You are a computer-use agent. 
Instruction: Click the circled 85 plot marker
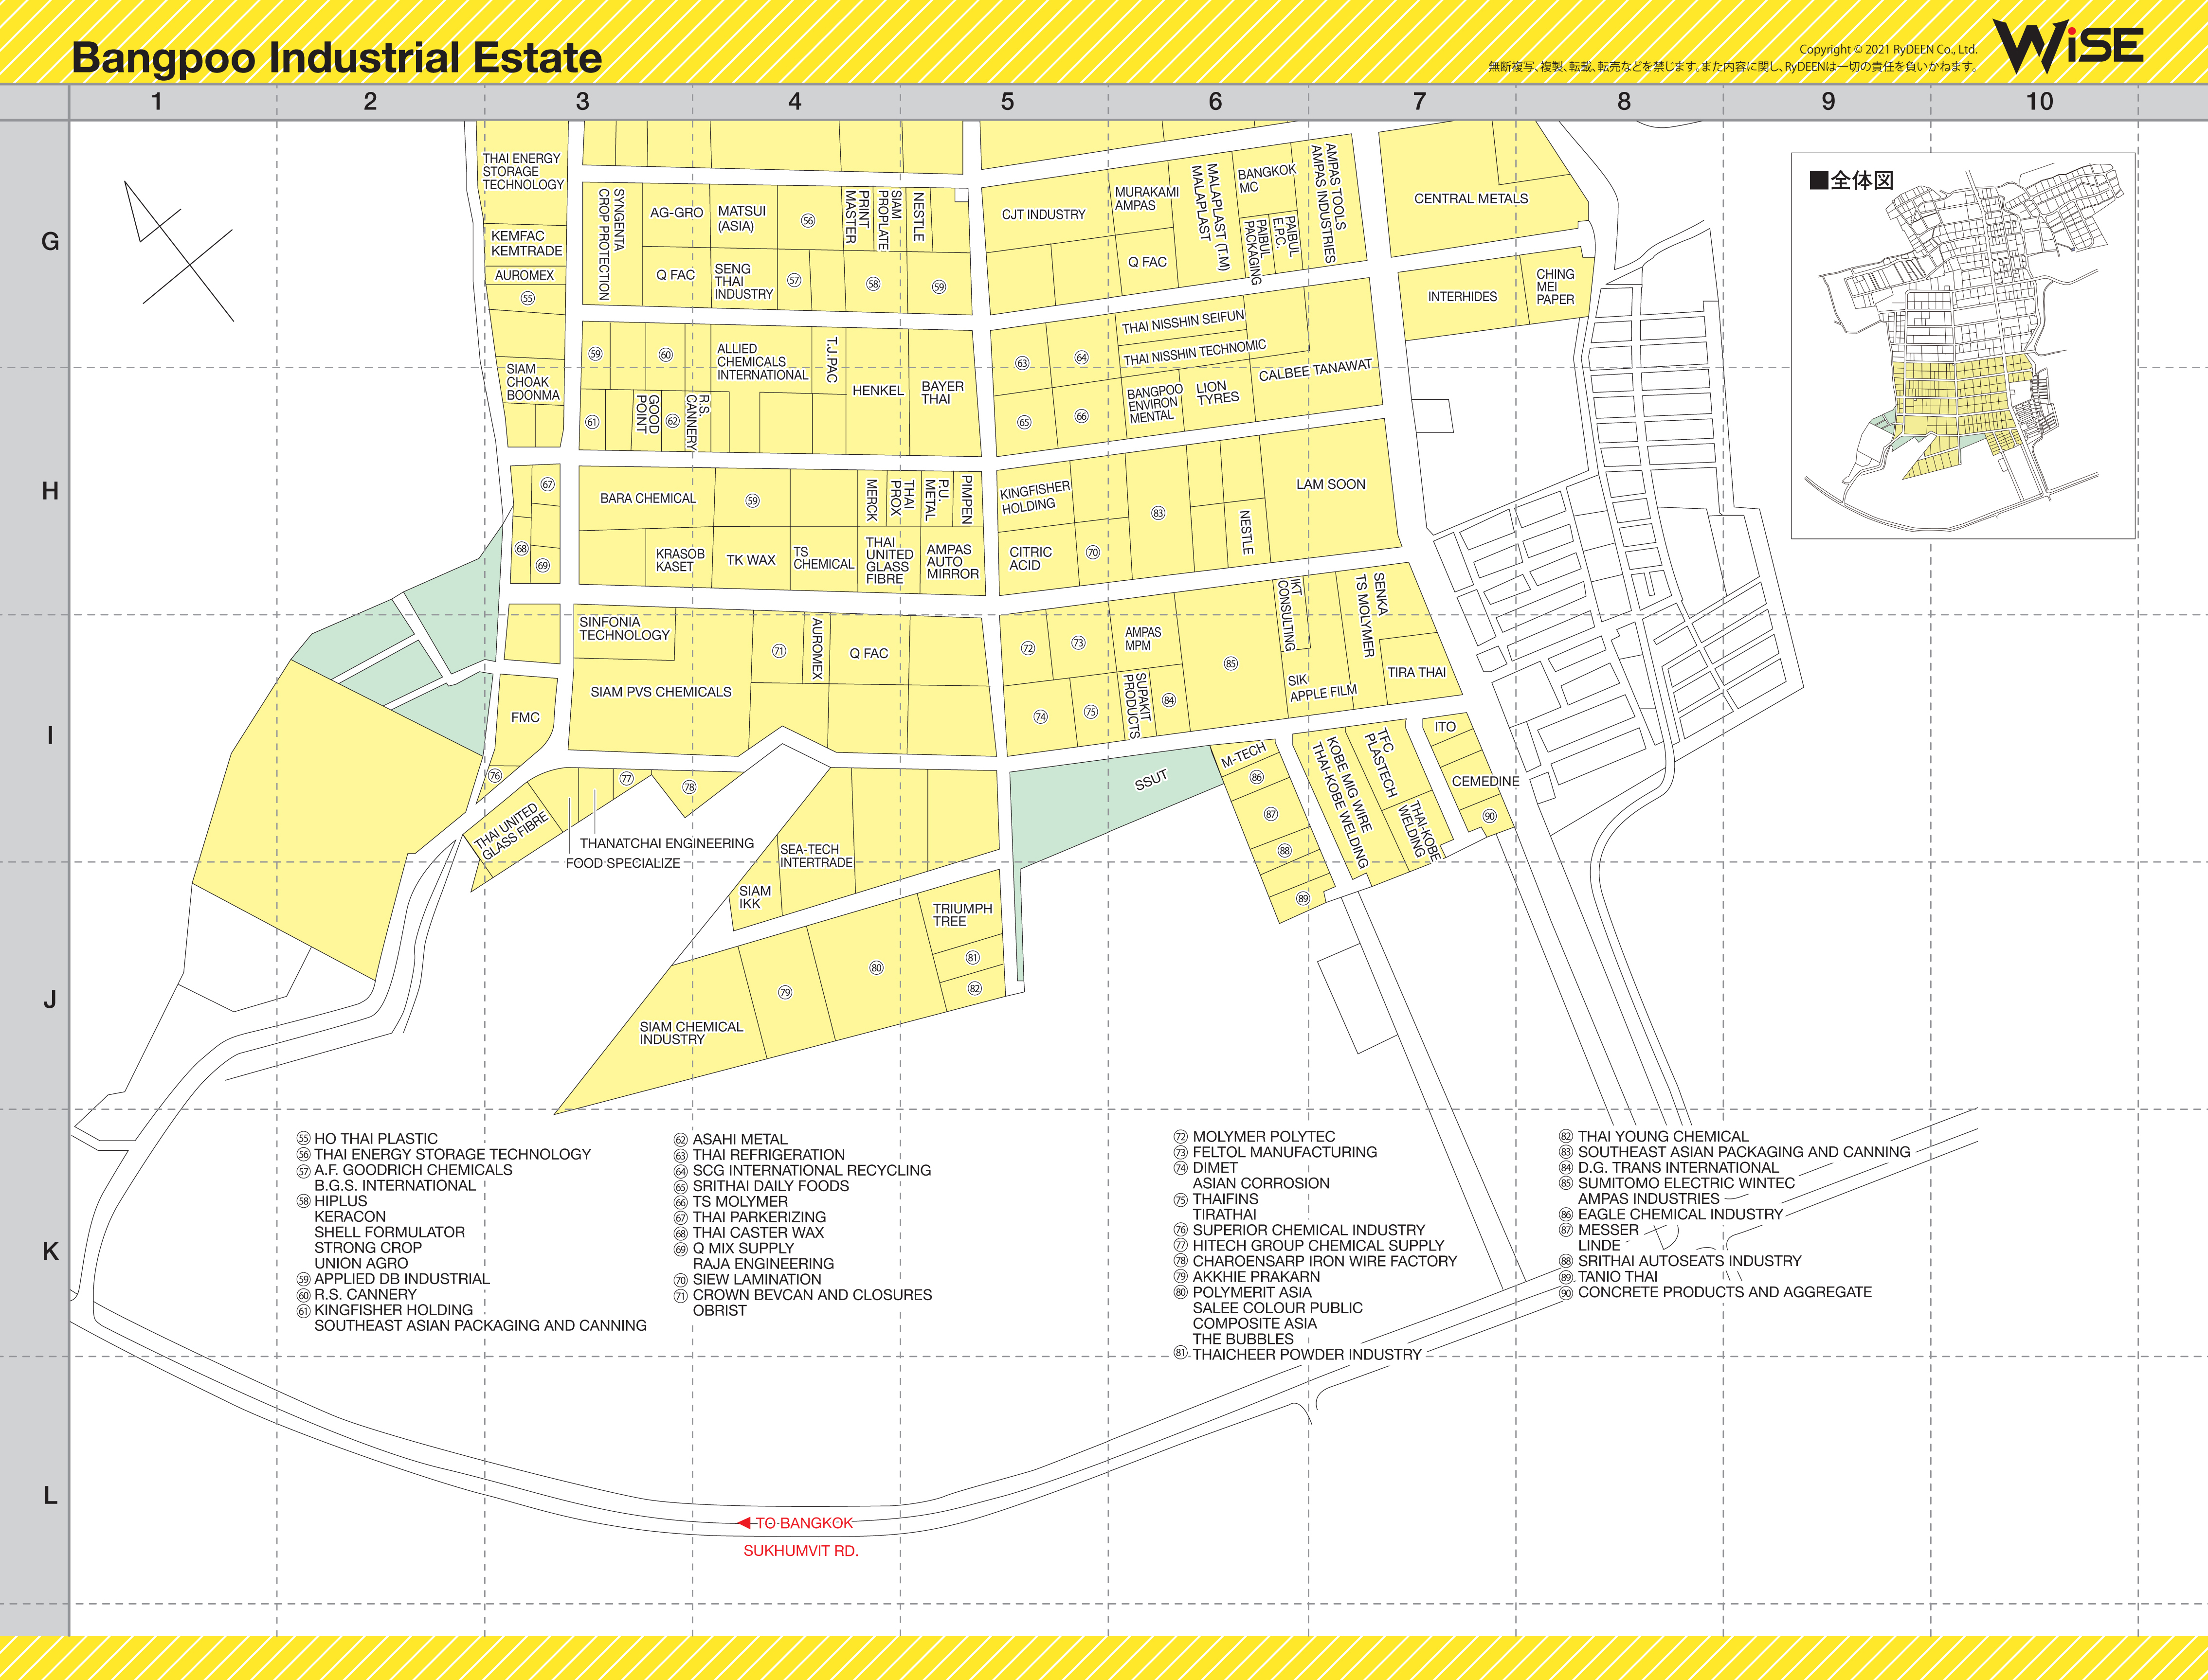coord(1231,664)
